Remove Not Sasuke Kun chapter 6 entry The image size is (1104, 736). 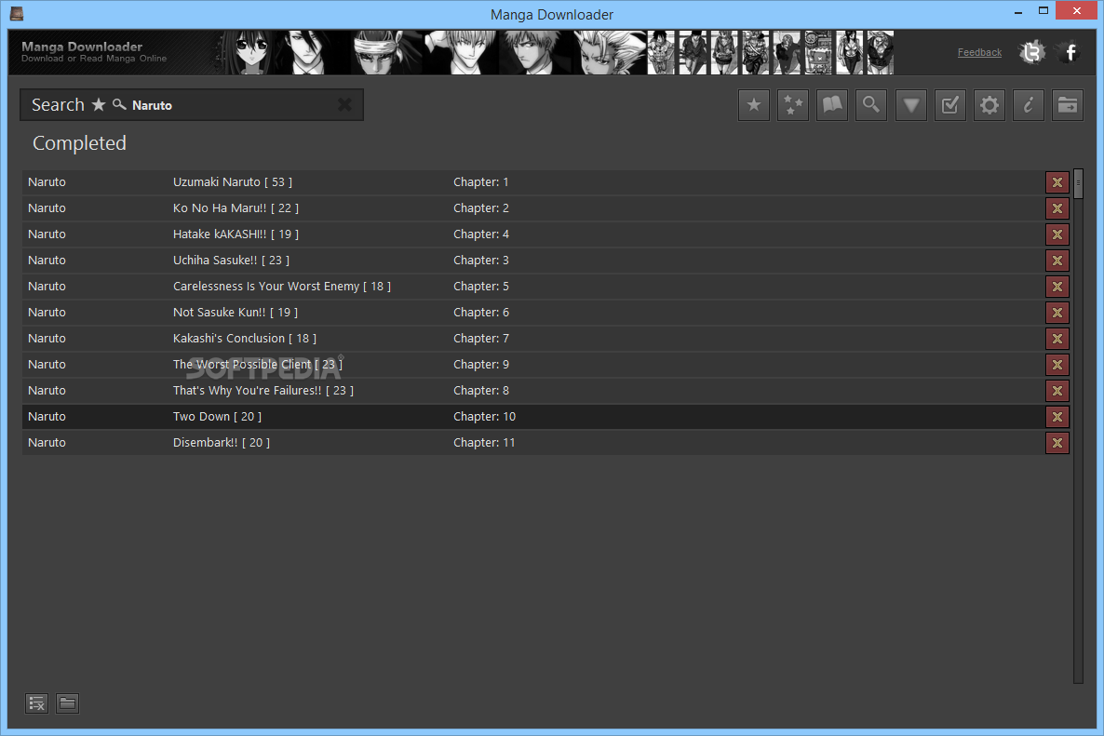1057,313
